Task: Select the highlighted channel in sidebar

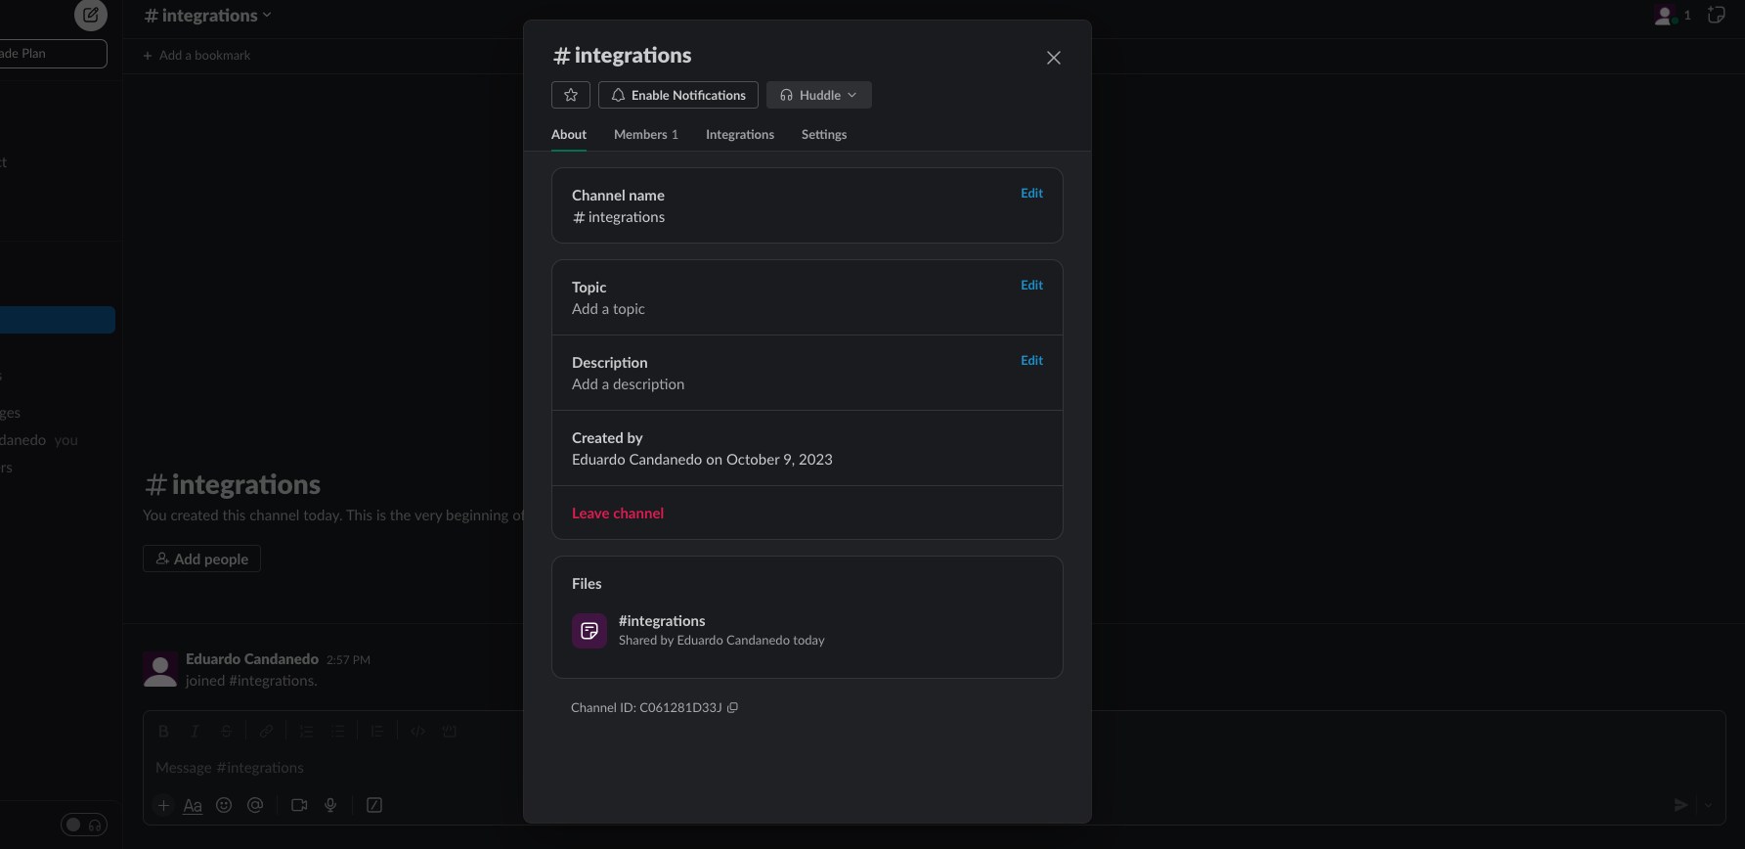Action: click(58, 320)
